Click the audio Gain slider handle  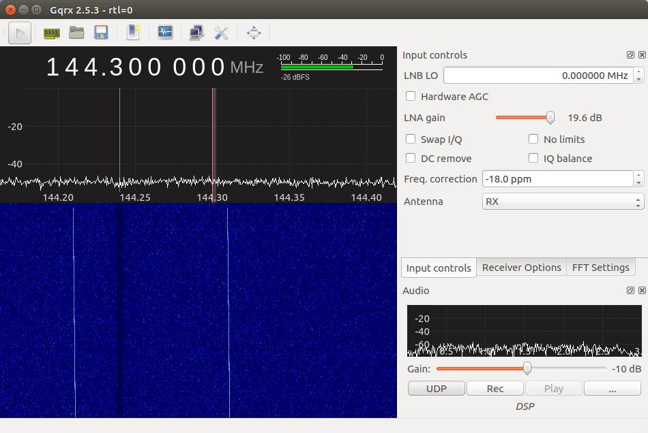[x=527, y=368]
